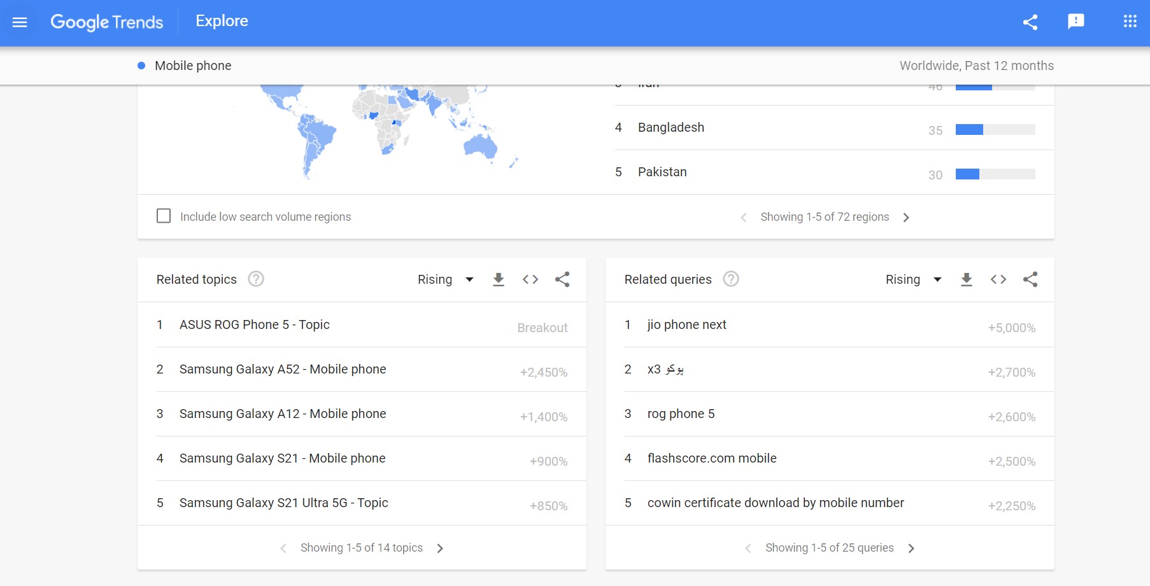Click the +2,450% value
This screenshot has width=1150, height=586.
point(544,372)
